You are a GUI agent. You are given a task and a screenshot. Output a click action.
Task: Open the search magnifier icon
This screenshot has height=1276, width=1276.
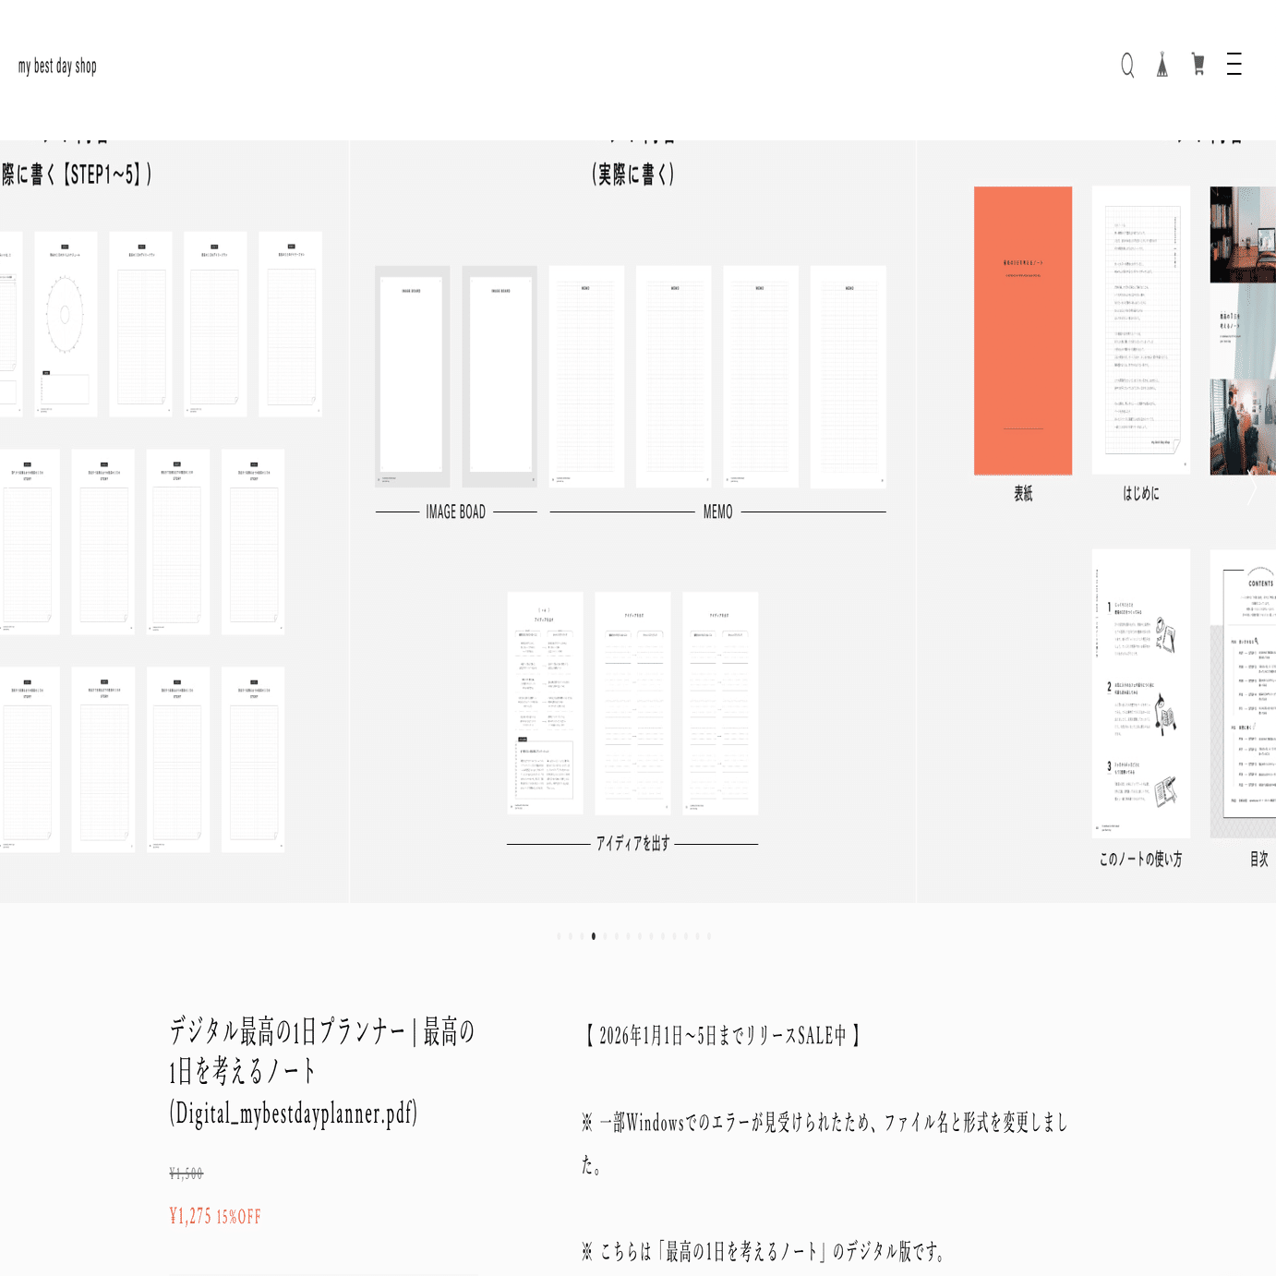tap(1127, 65)
